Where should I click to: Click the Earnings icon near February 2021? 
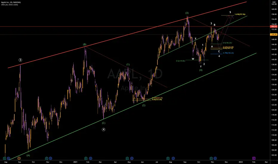(86, 158)
